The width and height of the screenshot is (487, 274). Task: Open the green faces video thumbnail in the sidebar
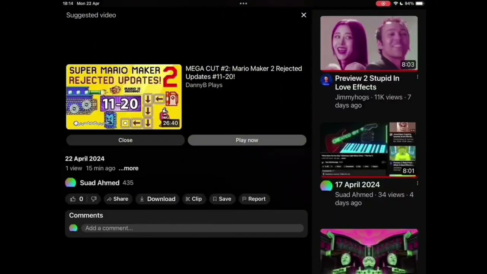tap(369, 251)
